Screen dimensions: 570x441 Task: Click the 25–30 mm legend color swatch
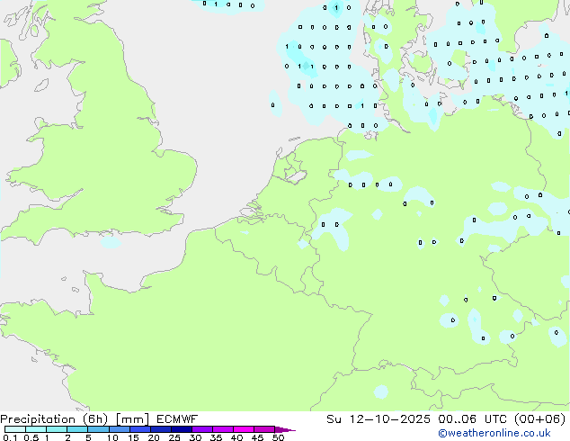coord(181,429)
